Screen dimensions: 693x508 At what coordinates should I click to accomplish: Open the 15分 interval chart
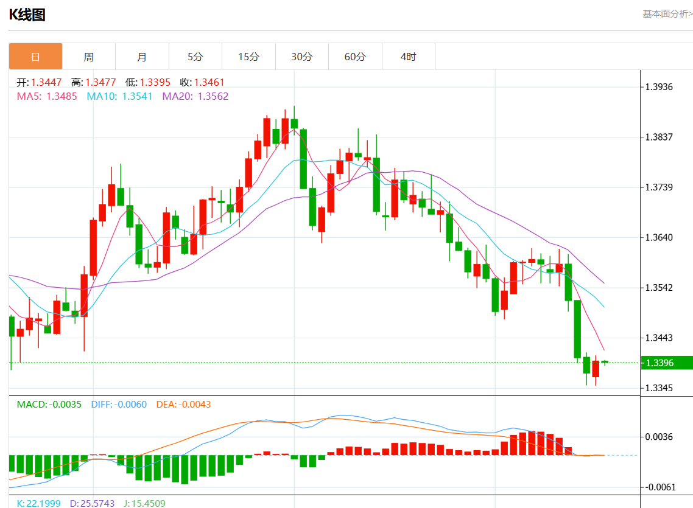(248, 57)
